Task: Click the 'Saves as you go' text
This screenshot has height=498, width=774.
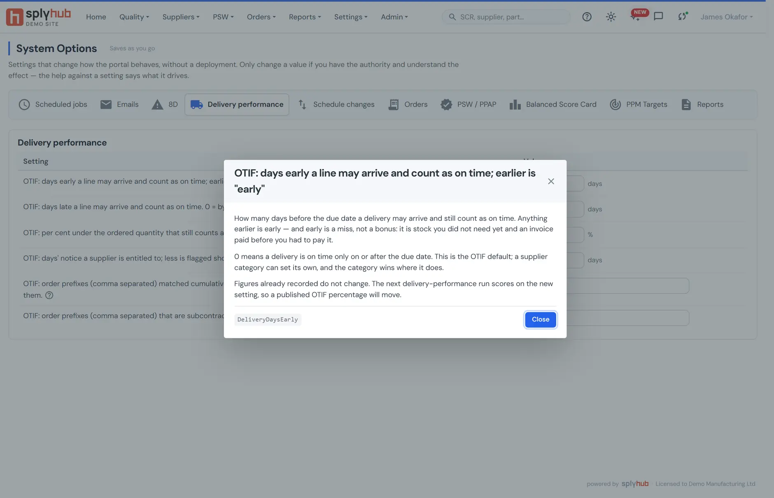Action: 132,48
